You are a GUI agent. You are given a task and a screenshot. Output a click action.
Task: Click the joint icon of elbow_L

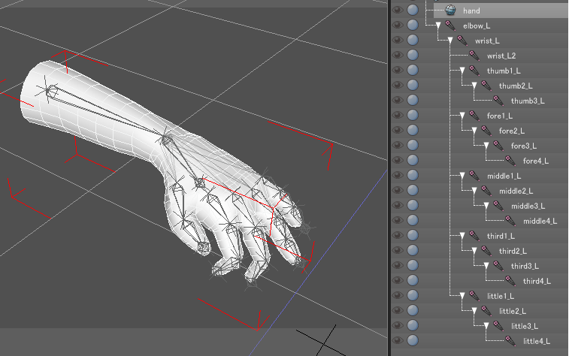[x=450, y=26]
